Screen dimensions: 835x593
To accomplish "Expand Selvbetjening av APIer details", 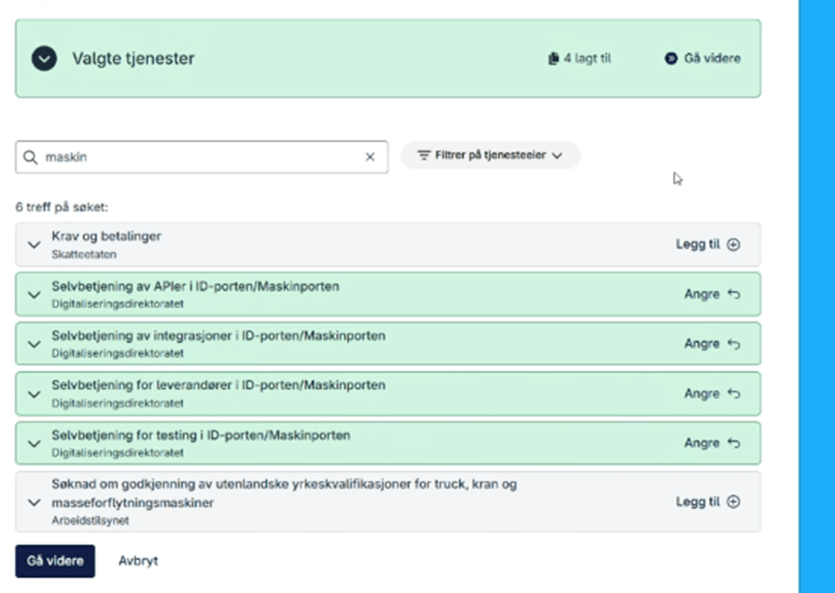I will coord(34,294).
